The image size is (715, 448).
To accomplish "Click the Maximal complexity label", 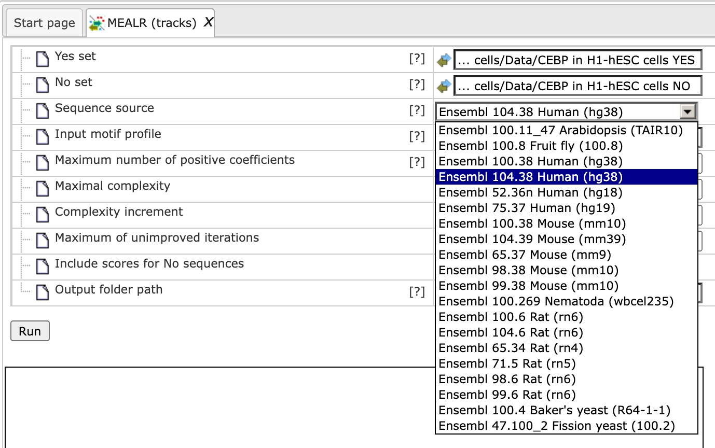I will point(113,186).
